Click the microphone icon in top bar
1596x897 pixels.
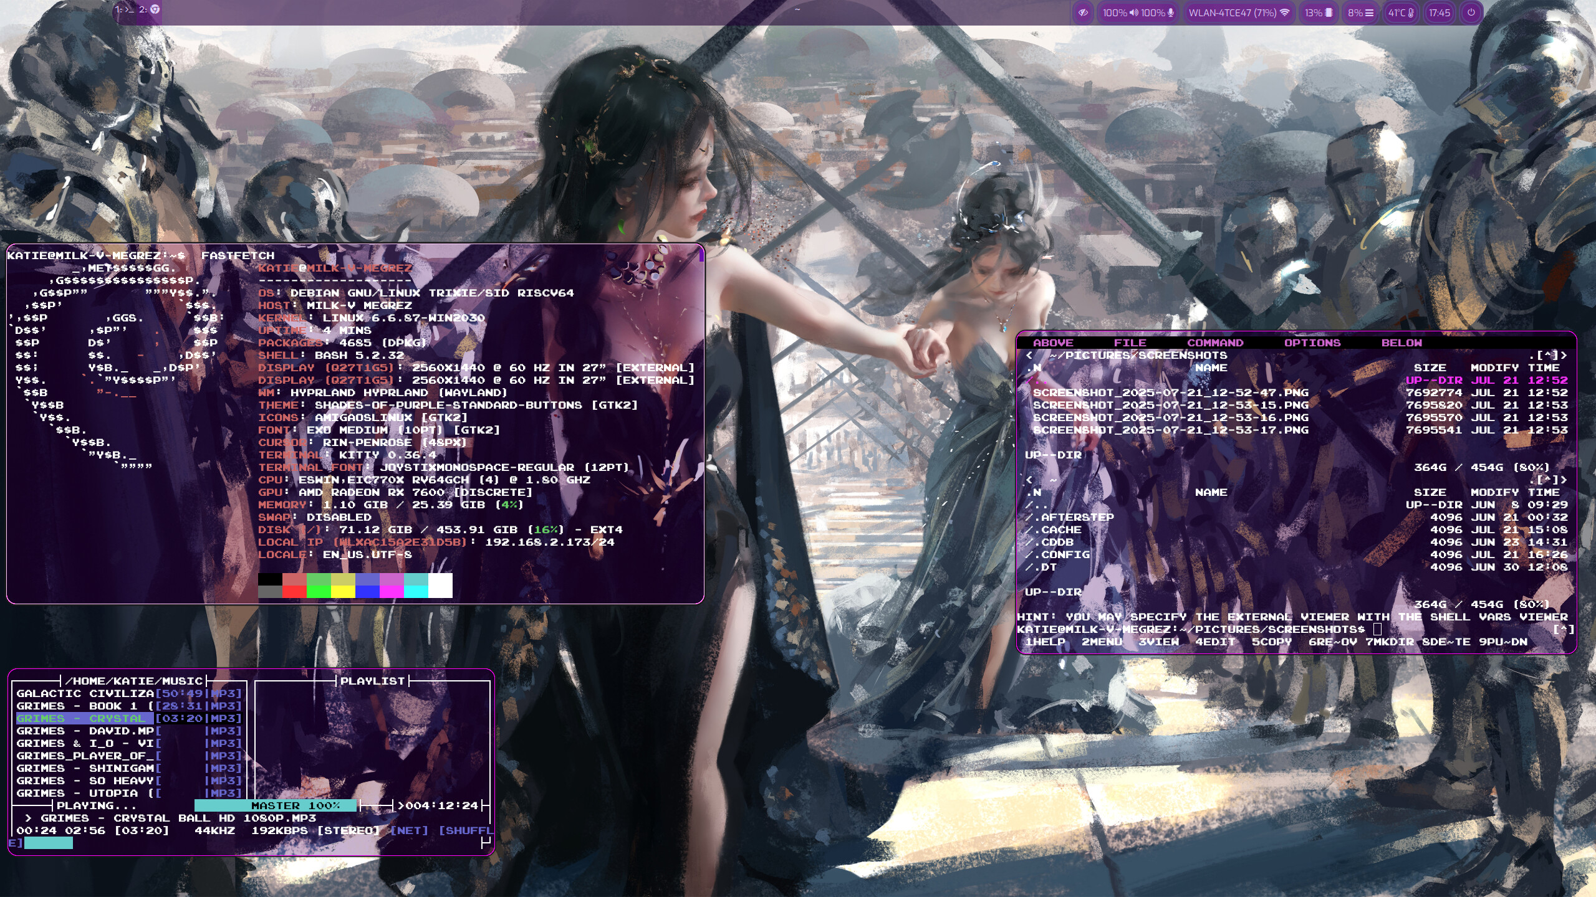(1171, 12)
